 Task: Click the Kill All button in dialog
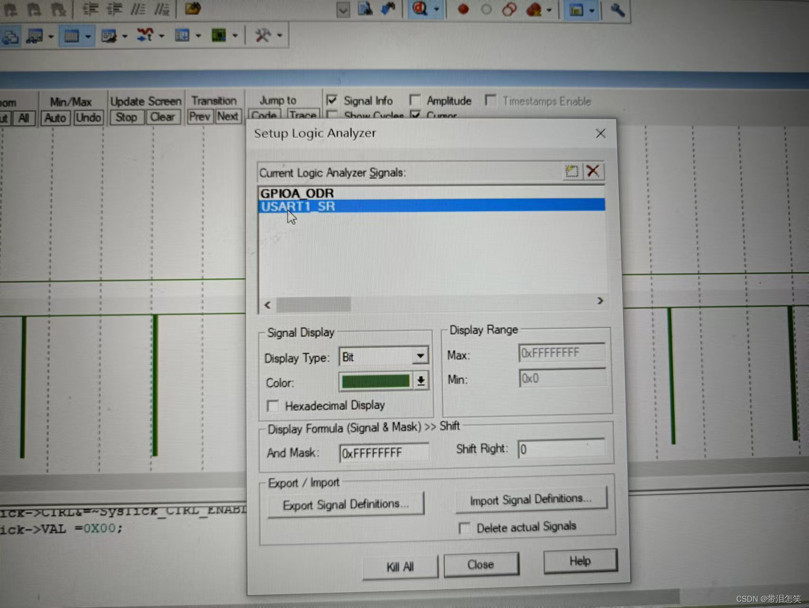(400, 567)
